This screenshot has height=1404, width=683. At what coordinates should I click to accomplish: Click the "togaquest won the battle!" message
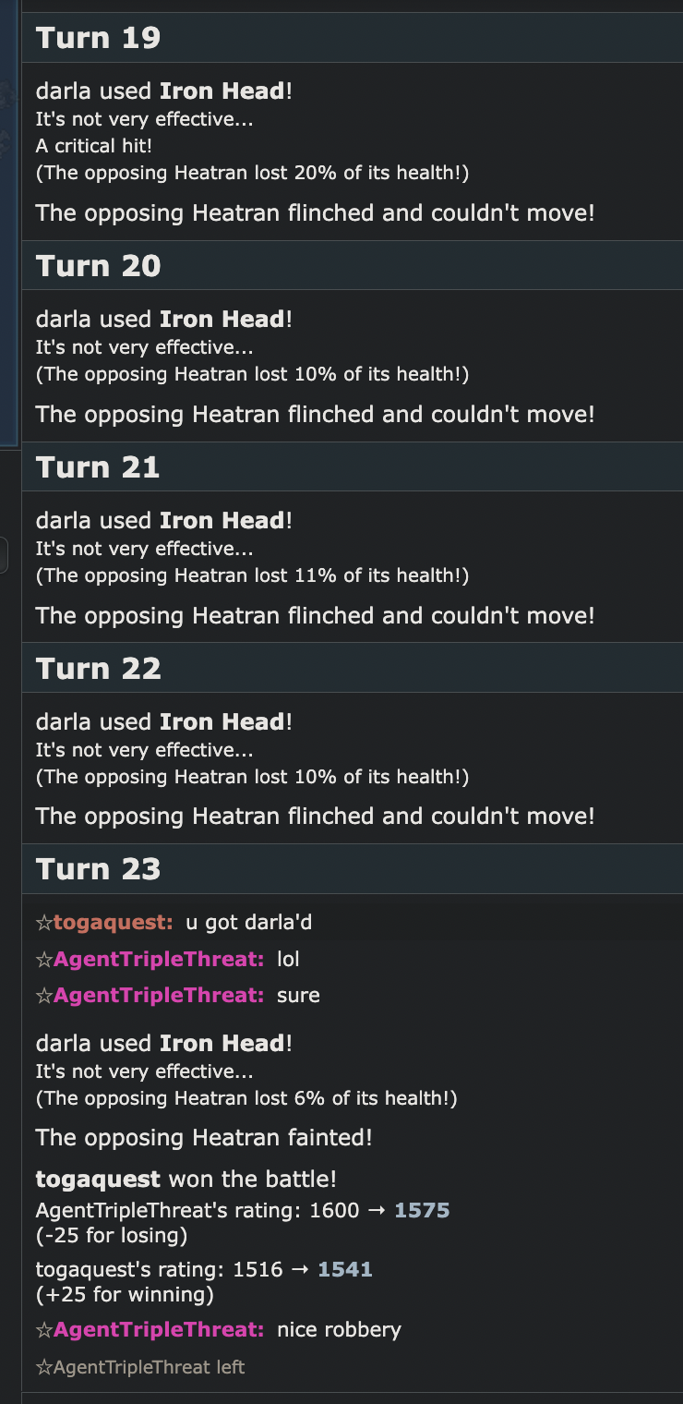point(186,1180)
